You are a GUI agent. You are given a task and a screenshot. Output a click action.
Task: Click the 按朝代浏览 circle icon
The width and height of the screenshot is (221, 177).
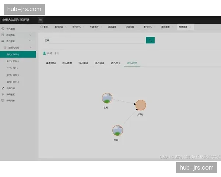coord(5,48)
